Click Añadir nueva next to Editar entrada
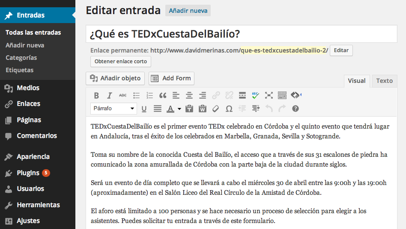This screenshot has height=229, width=406. coord(188,11)
